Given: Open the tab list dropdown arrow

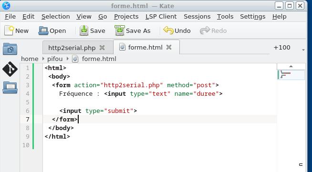Looking at the screenshot, I should 303,50.
